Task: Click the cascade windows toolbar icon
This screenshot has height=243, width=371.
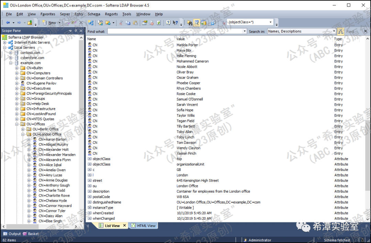Action: click(213, 23)
